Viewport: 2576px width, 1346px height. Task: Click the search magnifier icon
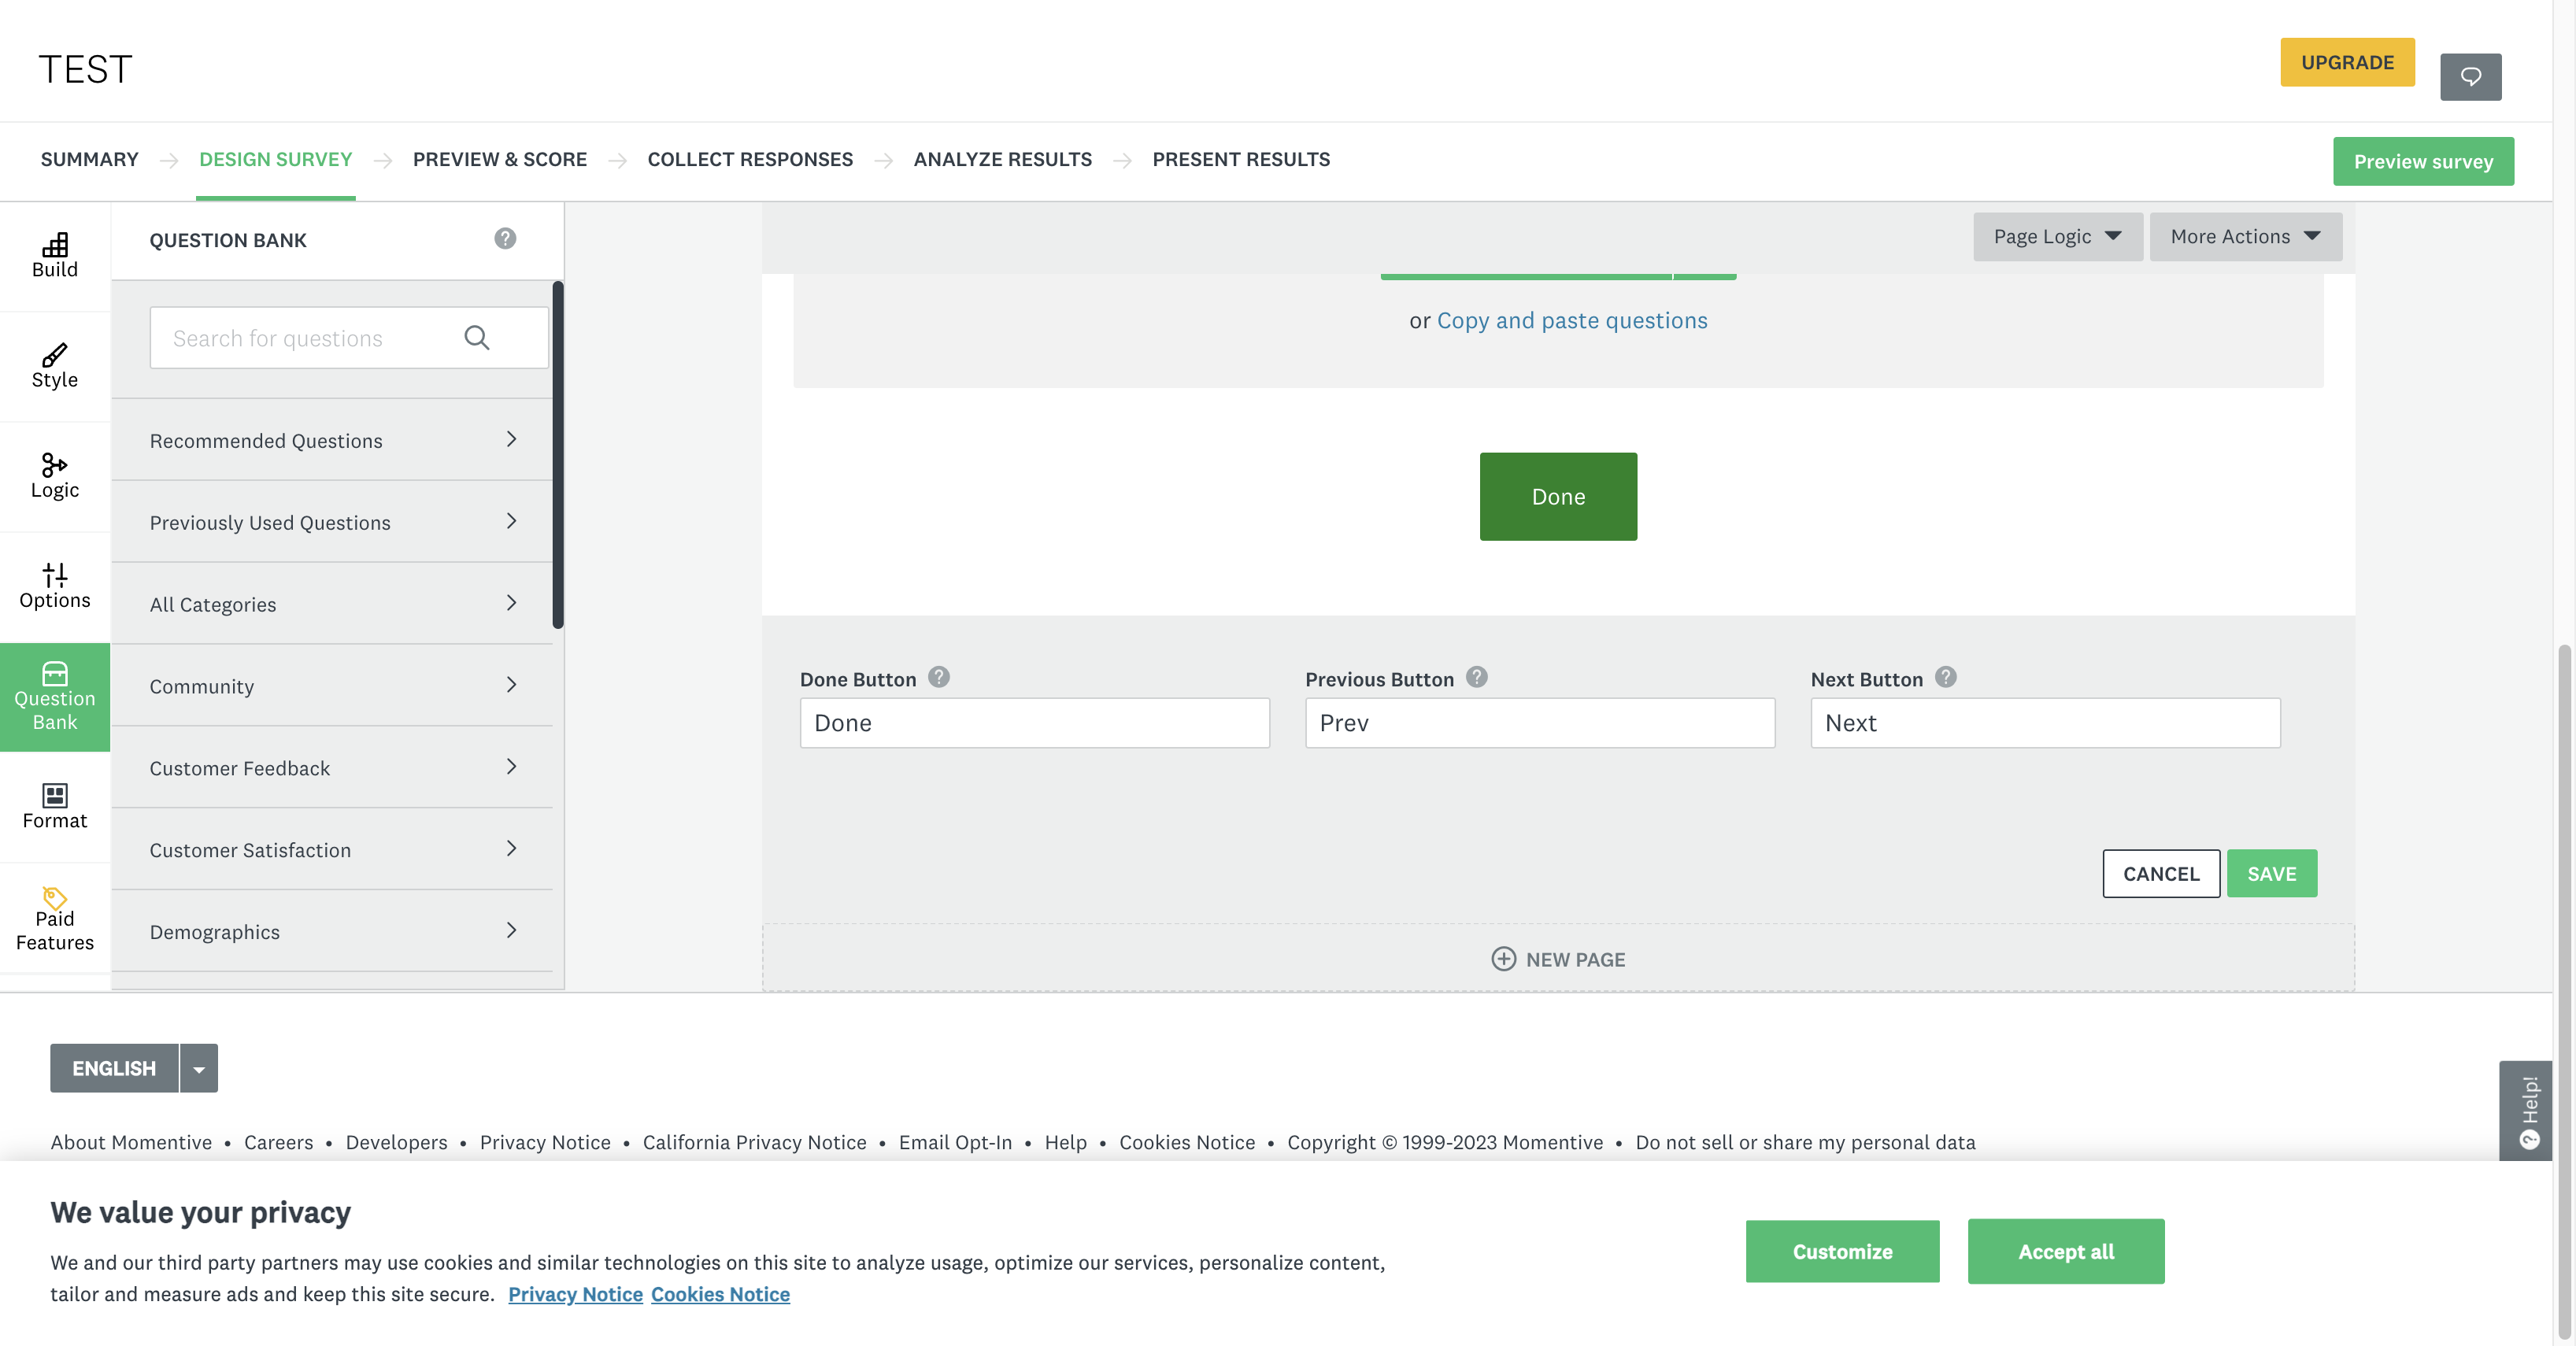pyautogui.click(x=477, y=338)
